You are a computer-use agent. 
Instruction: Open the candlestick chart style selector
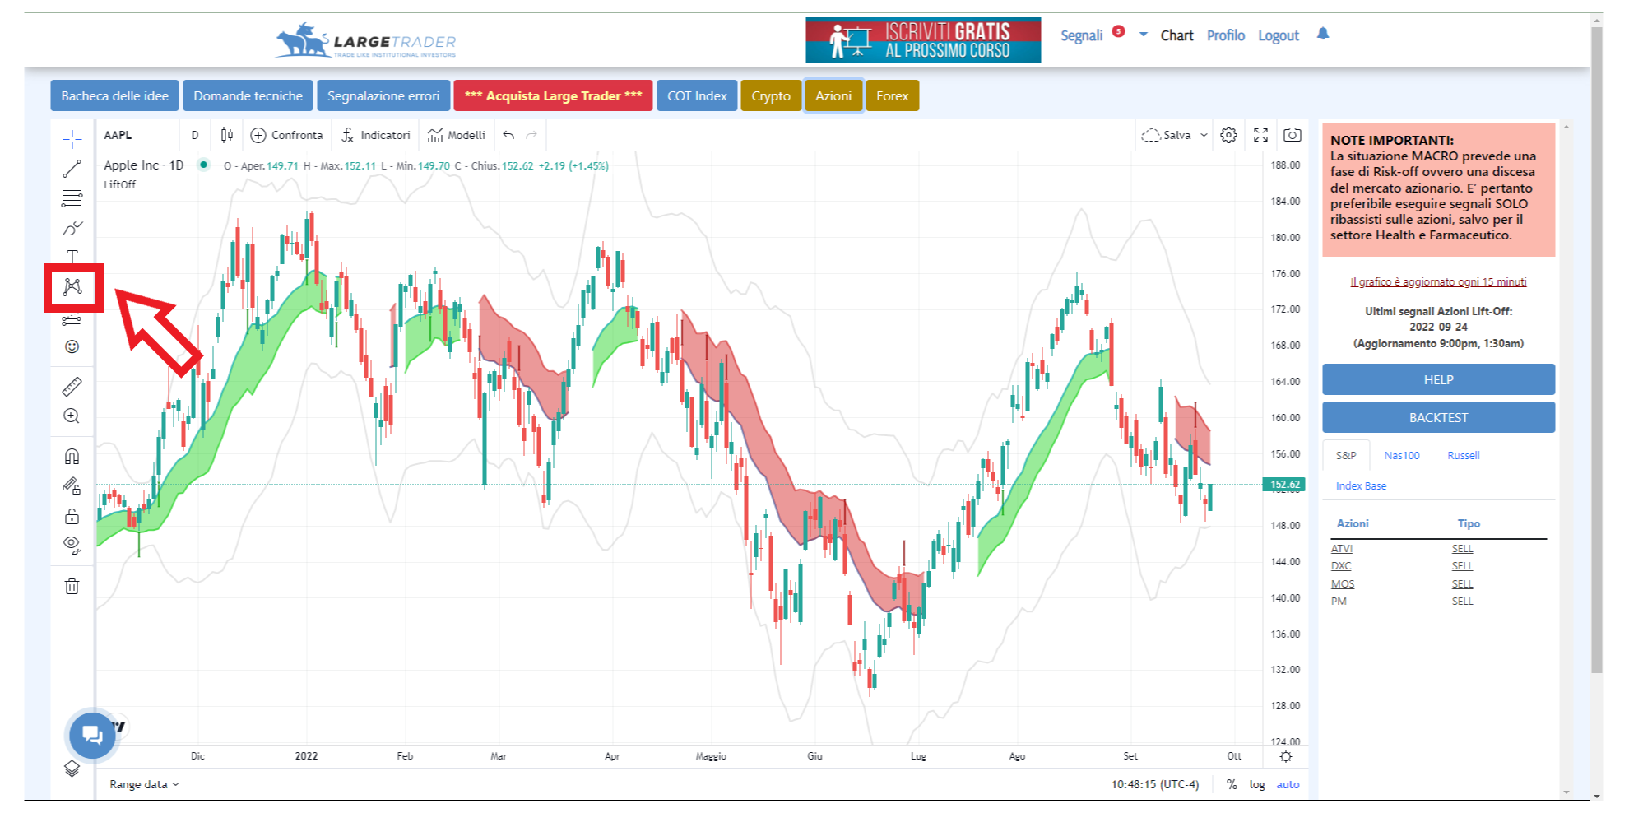(227, 135)
